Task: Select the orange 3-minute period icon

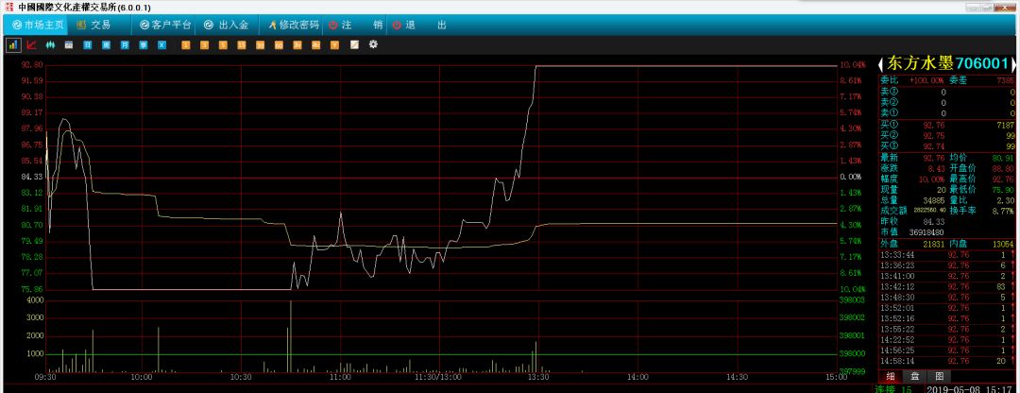Action: (x=204, y=45)
